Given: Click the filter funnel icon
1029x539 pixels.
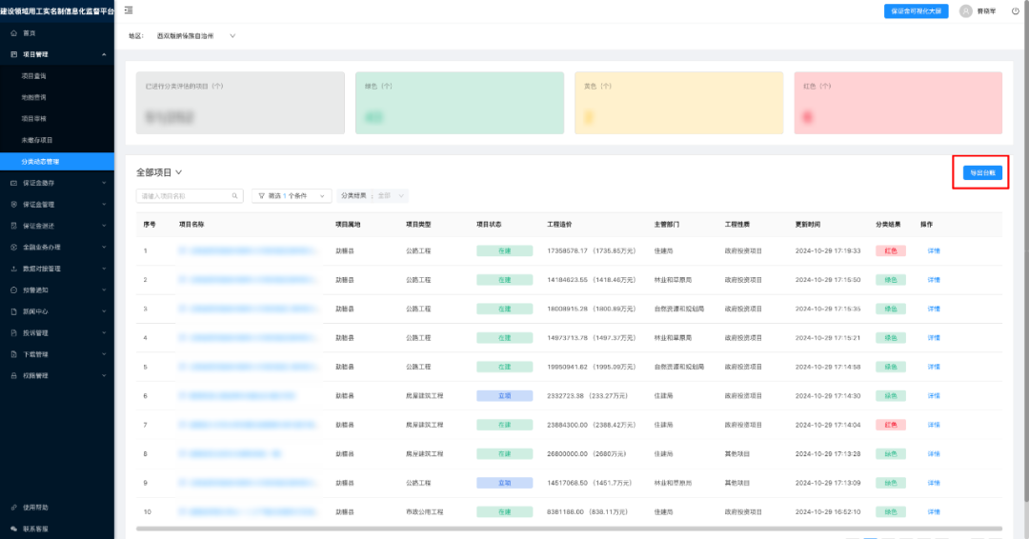Looking at the screenshot, I should click(261, 195).
